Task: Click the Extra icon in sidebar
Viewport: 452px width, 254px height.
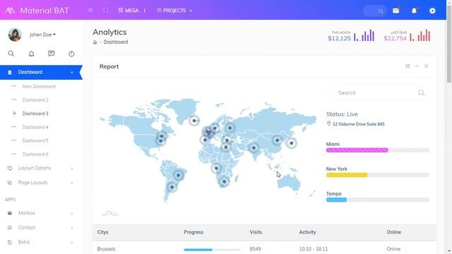Action: pos(10,242)
